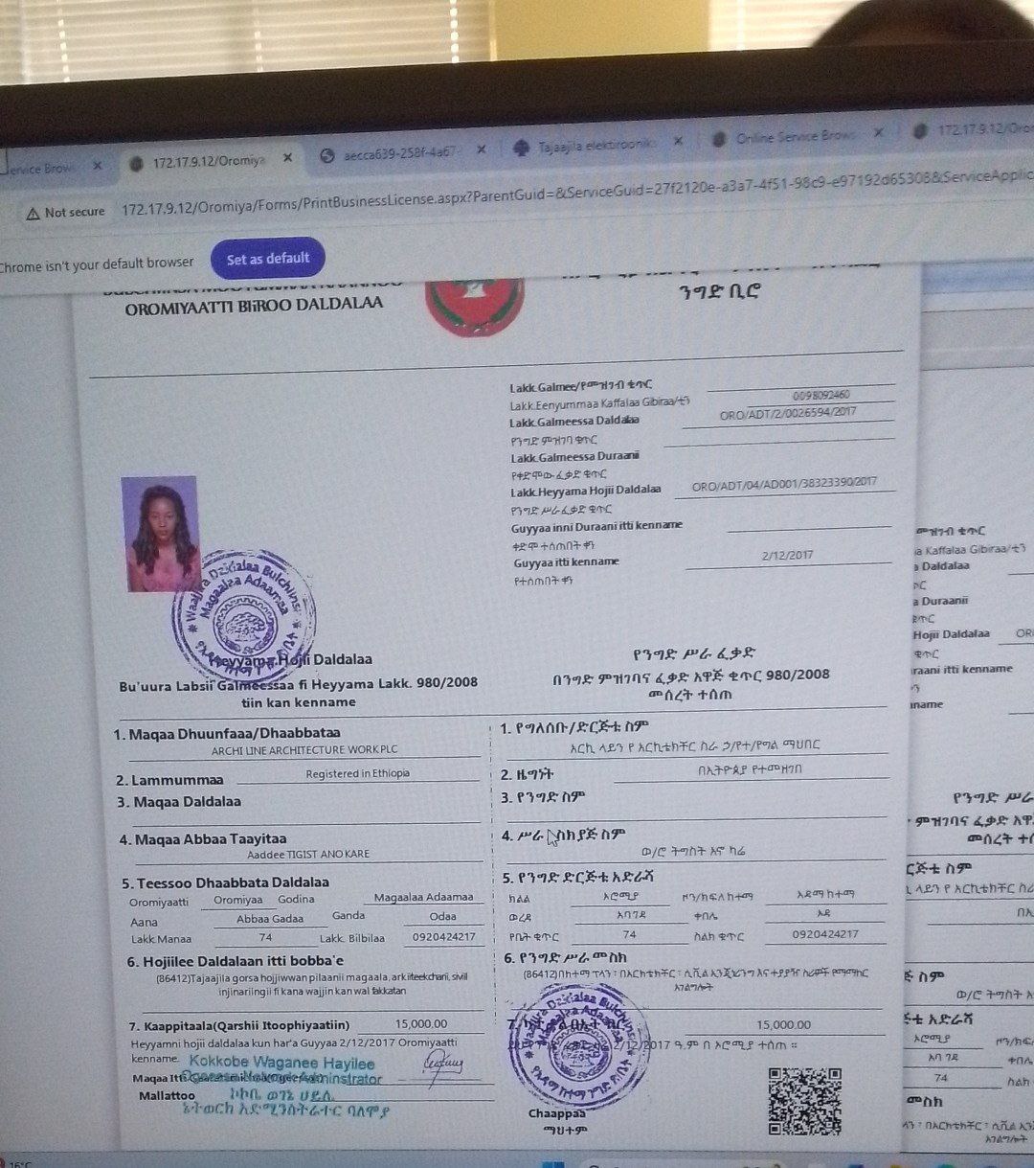Click the Not secure warning icon
This screenshot has width=1034, height=1168.
coord(34,213)
